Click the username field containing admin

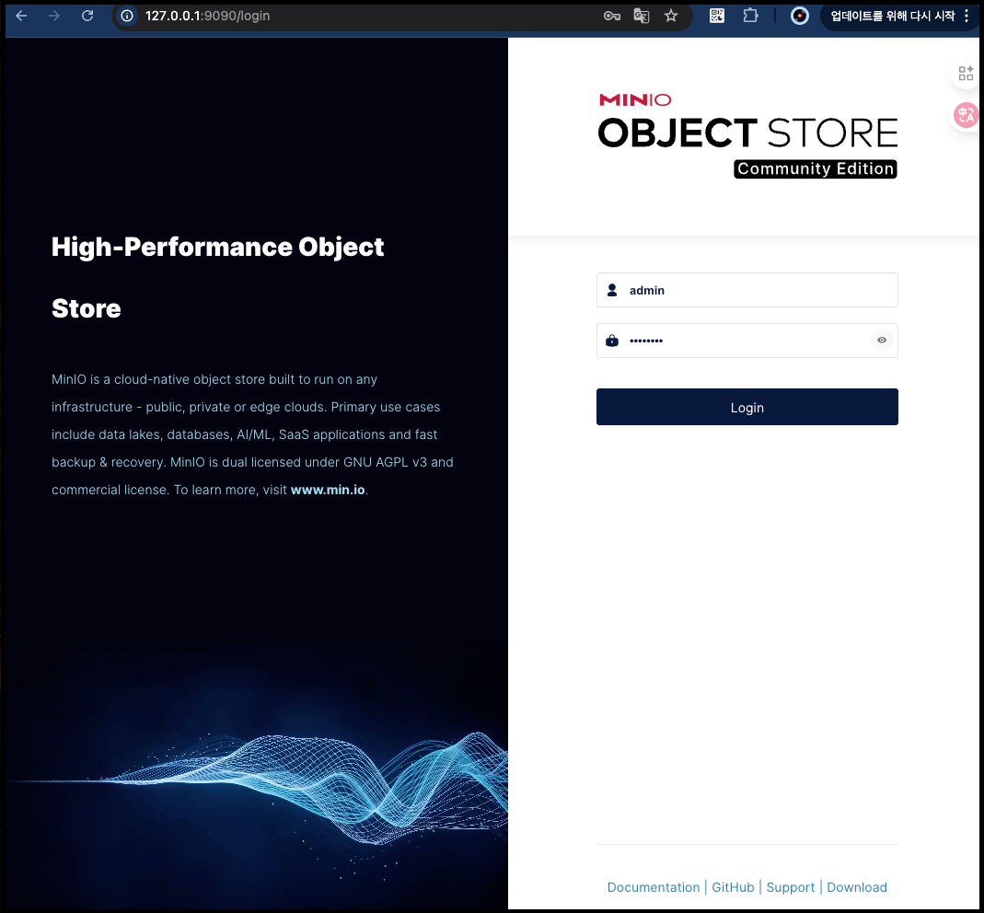pyautogui.click(x=747, y=290)
